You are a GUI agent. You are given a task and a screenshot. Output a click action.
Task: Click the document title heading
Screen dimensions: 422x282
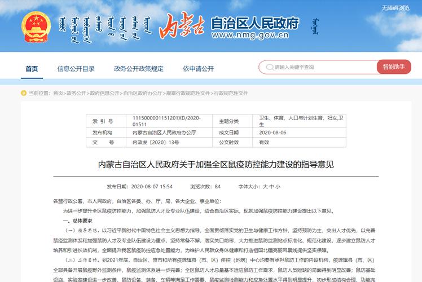[x=216, y=165]
